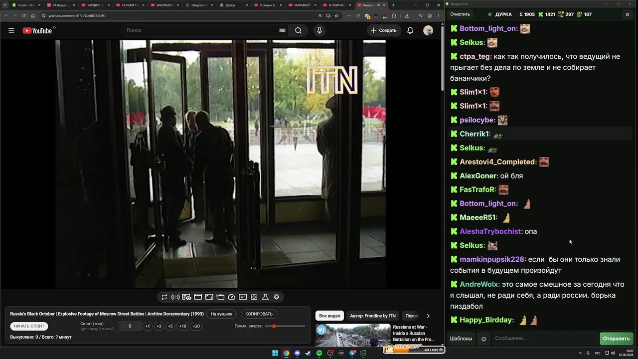638x359 pixels.
Task: Open Chrome downloads icon
Action: click(x=407, y=15)
